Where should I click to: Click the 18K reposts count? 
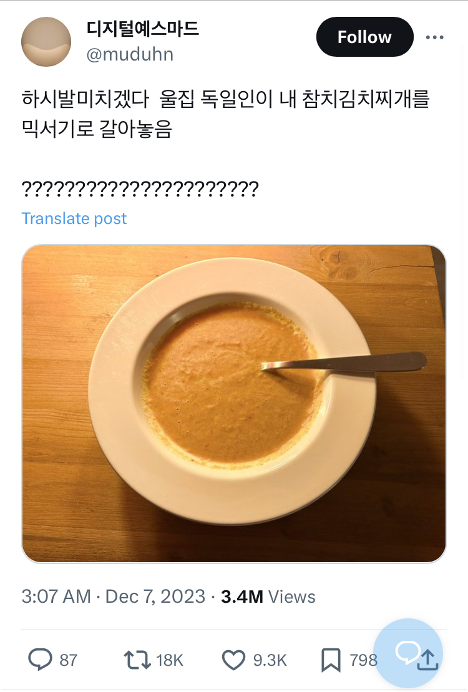169,660
